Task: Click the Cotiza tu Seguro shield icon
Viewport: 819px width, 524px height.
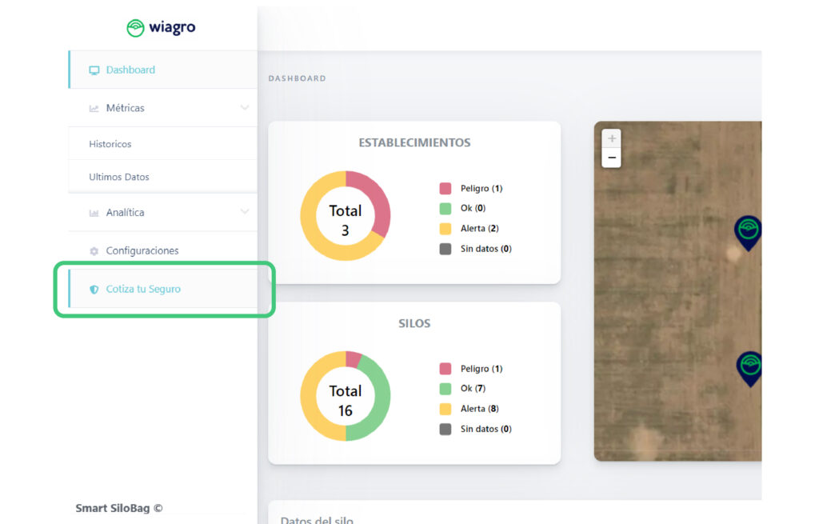Action: coord(94,290)
